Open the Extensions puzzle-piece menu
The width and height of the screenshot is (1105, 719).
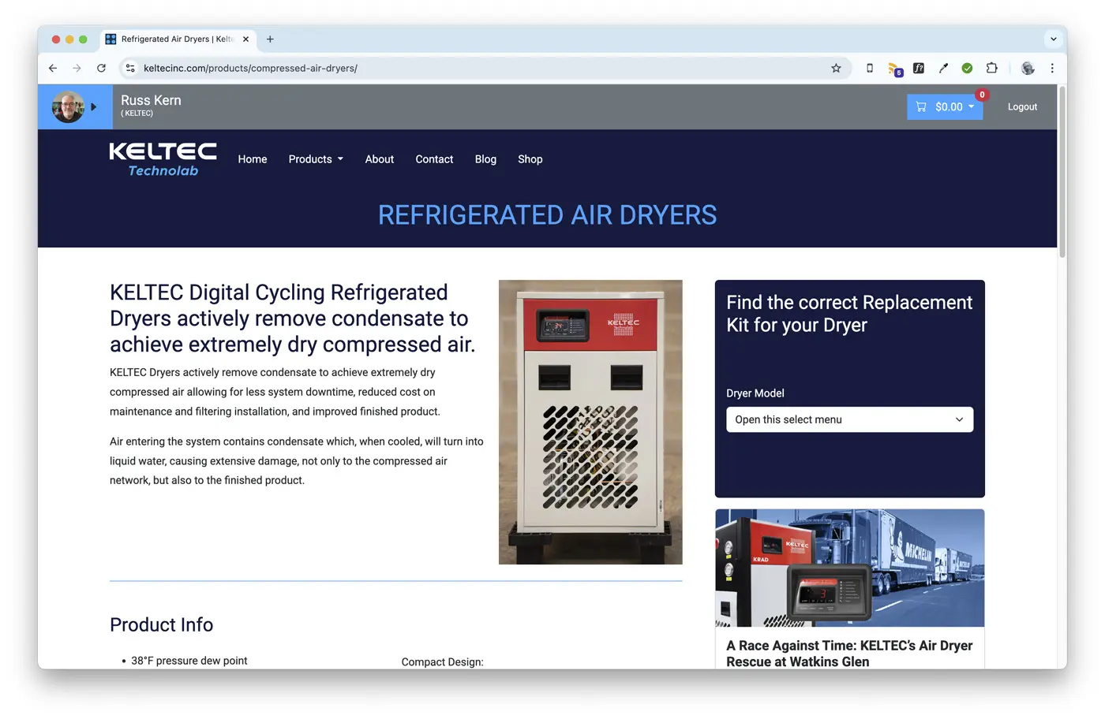click(992, 69)
